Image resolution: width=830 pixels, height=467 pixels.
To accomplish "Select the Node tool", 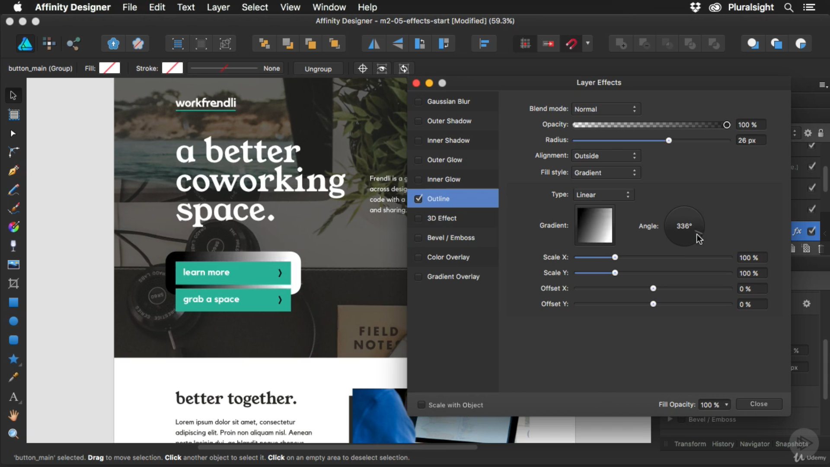I will 13,134.
